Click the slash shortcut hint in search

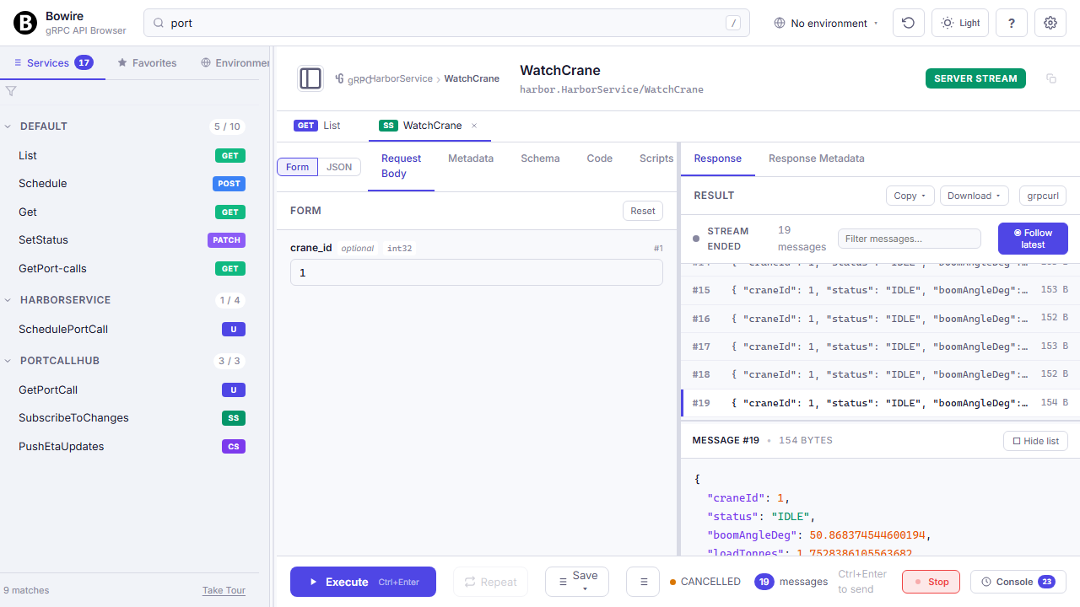[733, 23]
